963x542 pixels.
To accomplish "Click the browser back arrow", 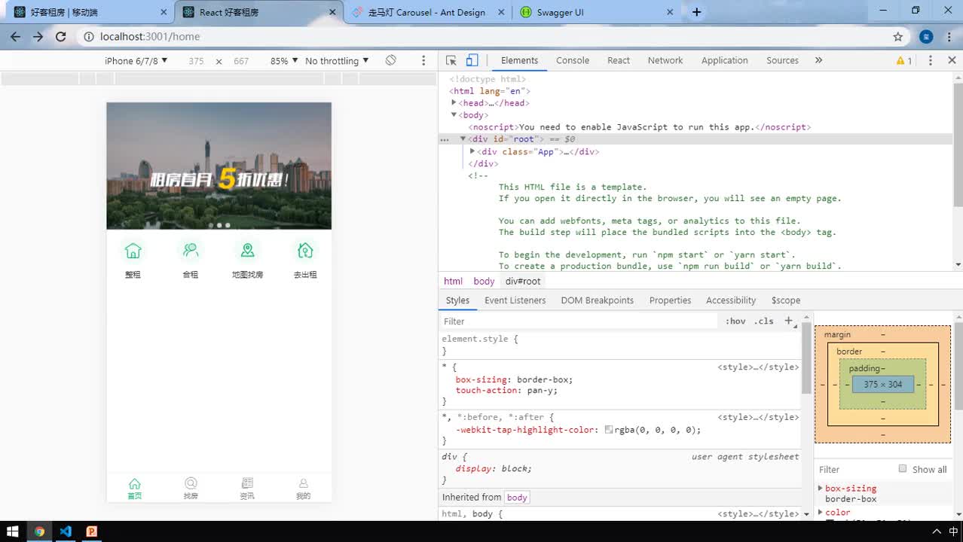I will pyautogui.click(x=15, y=36).
